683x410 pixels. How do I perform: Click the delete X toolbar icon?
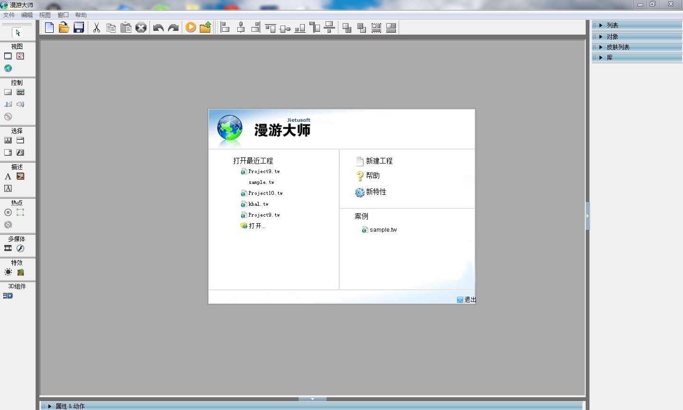141,27
